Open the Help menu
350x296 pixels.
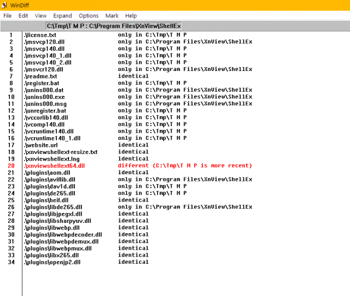tap(131, 16)
